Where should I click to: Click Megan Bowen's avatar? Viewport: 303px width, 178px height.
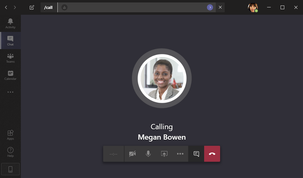click(x=162, y=79)
